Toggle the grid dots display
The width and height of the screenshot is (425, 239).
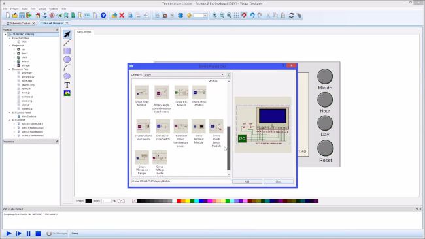(236, 16)
